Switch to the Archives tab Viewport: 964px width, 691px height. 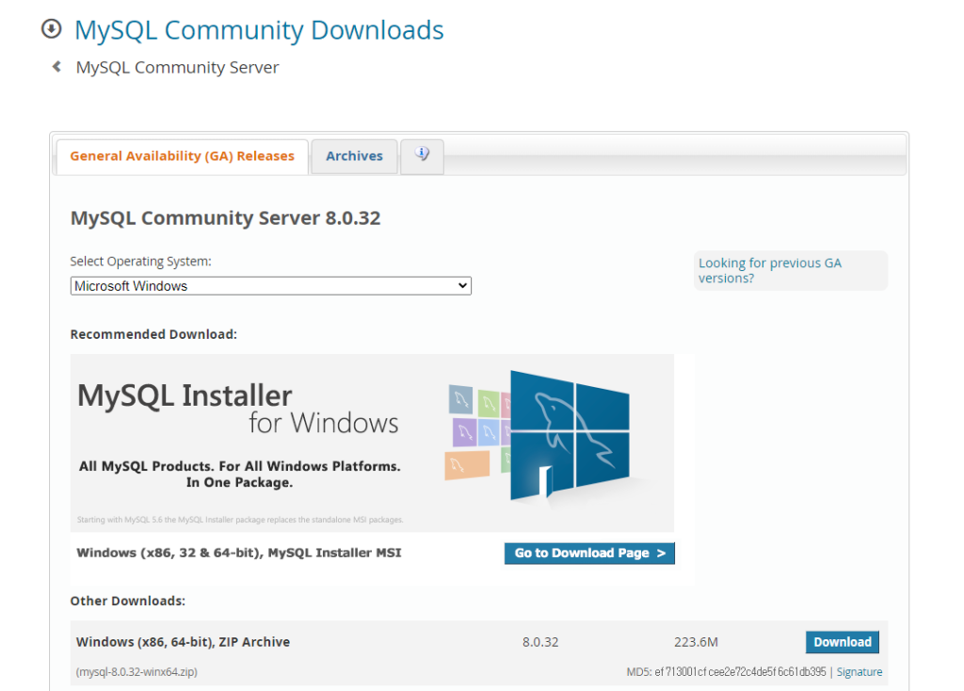tap(354, 156)
